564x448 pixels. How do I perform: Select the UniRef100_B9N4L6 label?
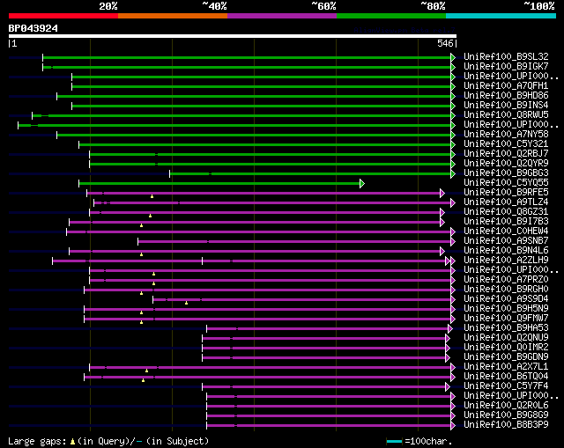click(506, 251)
